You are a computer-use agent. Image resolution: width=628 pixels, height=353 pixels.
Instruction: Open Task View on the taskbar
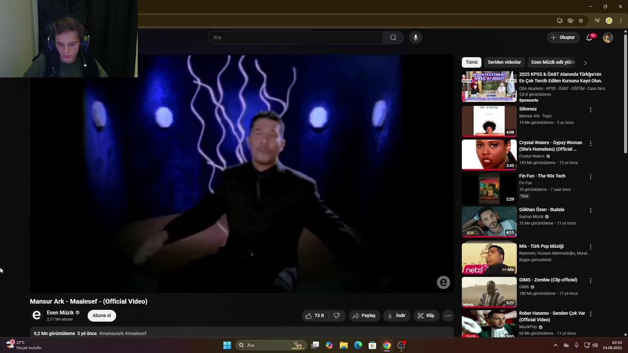click(315, 345)
